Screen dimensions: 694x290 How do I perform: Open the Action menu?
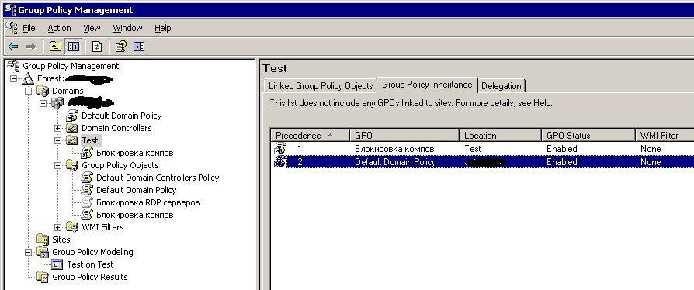59,28
